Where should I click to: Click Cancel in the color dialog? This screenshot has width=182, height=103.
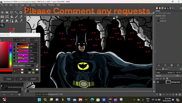tap(33, 79)
